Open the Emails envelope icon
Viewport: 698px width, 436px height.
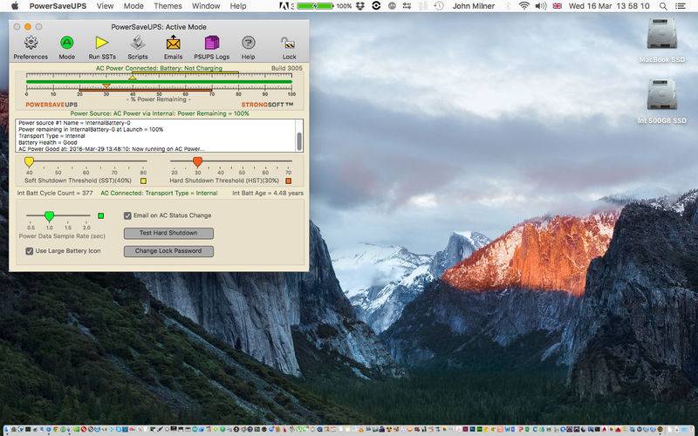coord(173,43)
